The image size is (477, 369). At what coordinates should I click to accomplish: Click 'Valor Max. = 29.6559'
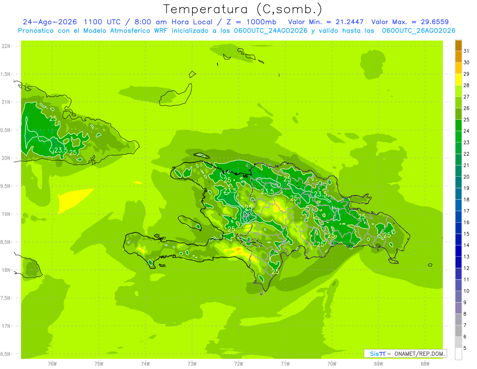410,22
